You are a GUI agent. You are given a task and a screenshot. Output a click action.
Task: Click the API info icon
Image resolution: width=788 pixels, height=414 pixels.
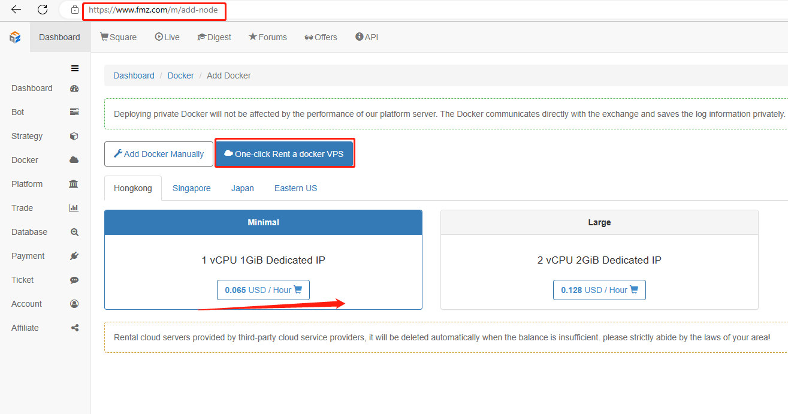point(360,37)
